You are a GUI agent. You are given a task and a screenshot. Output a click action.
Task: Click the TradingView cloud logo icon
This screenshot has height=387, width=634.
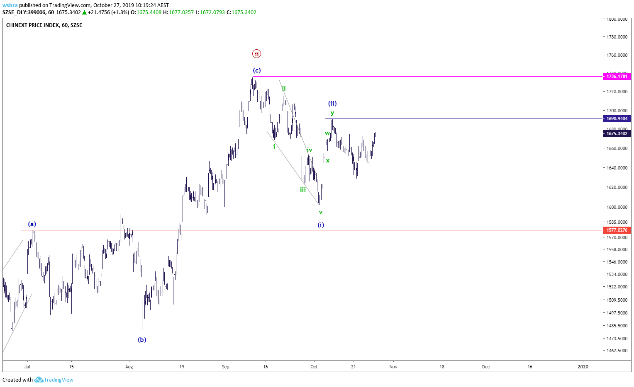pos(39,380)
